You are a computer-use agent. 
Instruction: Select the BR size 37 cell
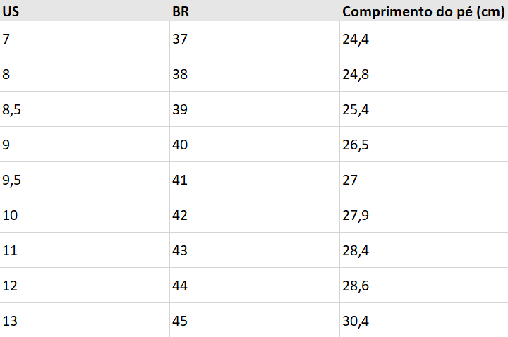click(180, 39)
